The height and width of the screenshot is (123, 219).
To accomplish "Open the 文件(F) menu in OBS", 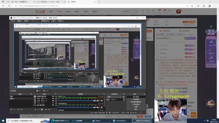I will (x=13, y=21).
